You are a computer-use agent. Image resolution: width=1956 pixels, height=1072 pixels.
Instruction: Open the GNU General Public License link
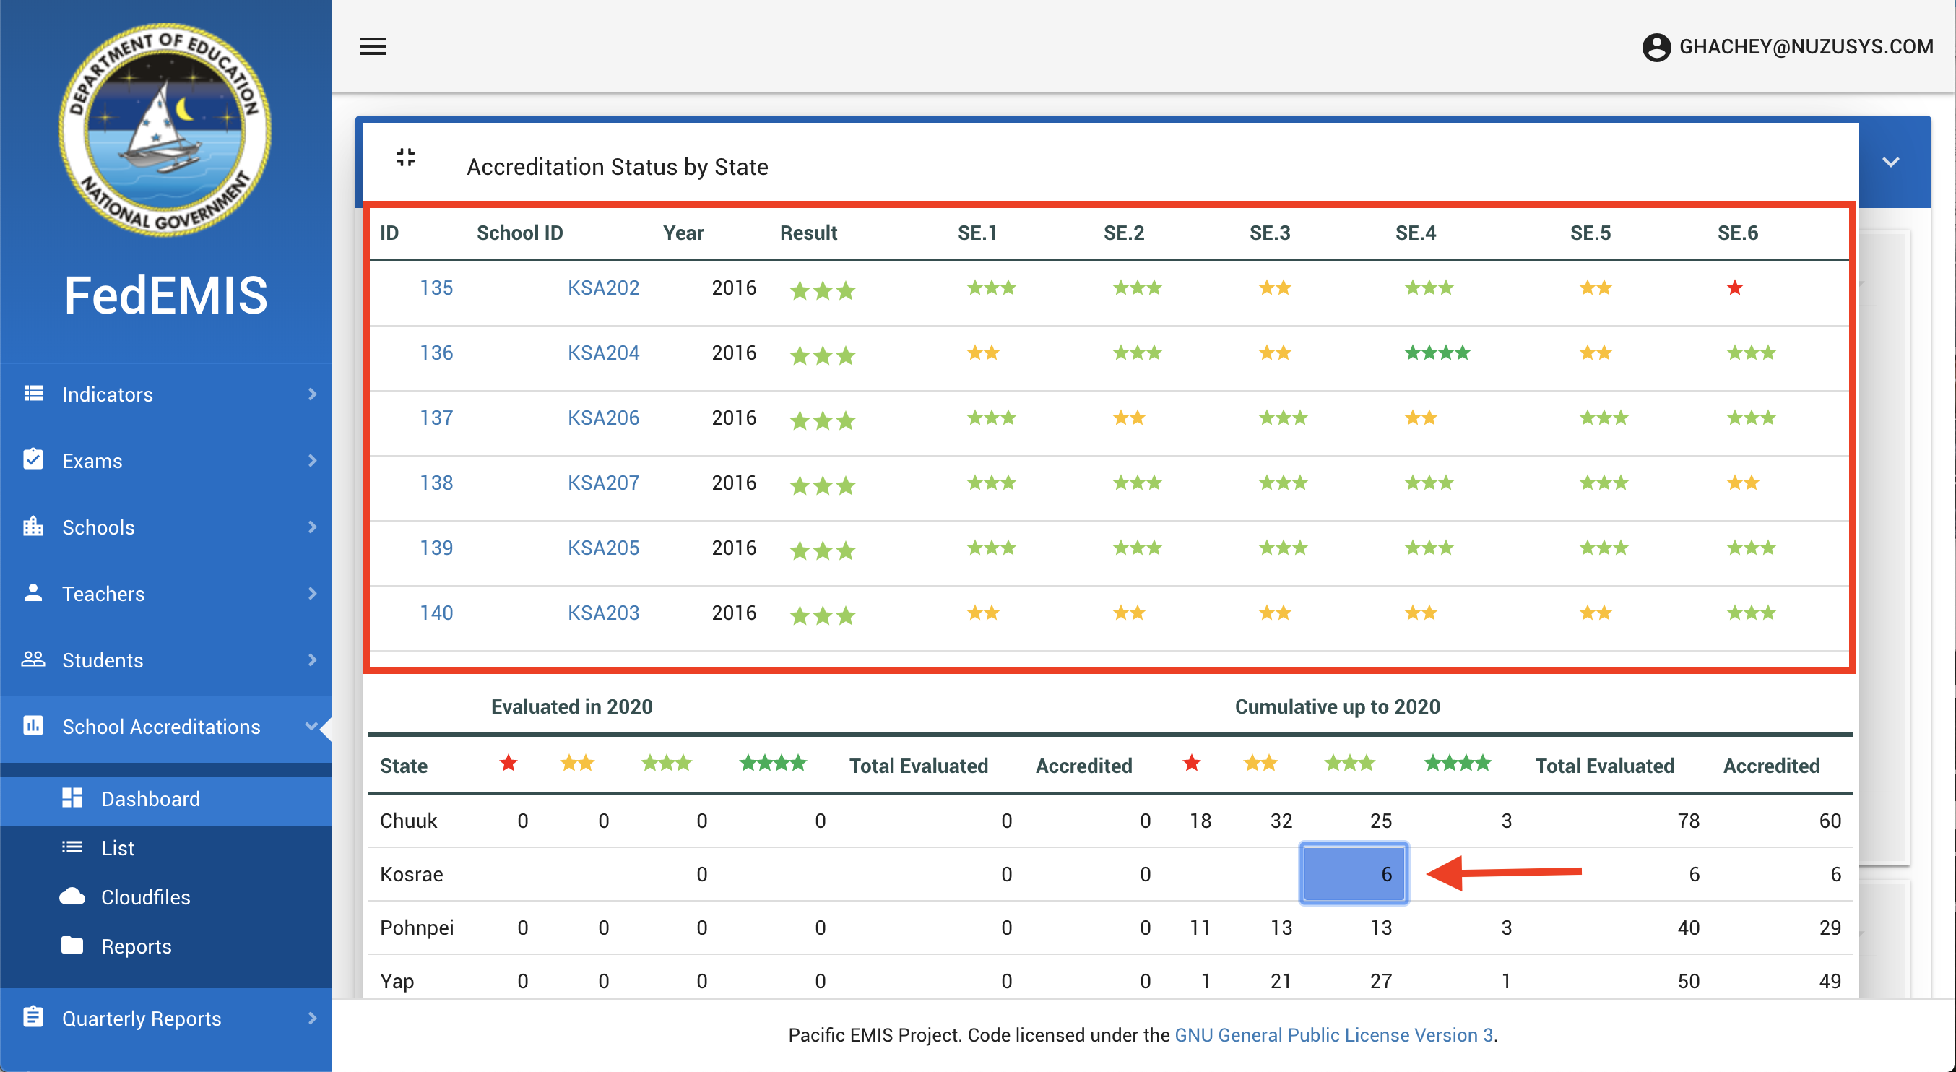coord(1333,1035)
